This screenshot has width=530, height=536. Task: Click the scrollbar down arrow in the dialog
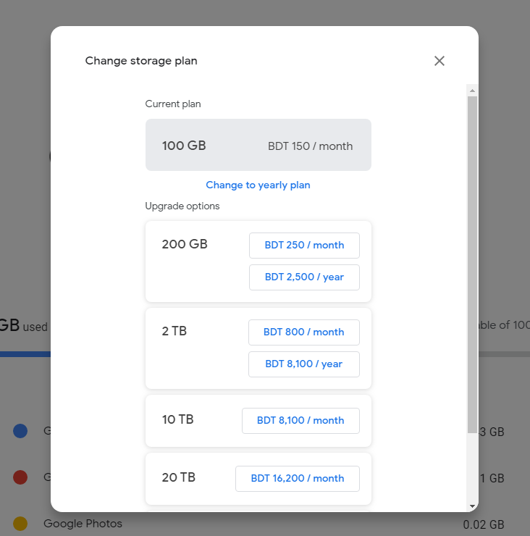click(x=472, y=506)
